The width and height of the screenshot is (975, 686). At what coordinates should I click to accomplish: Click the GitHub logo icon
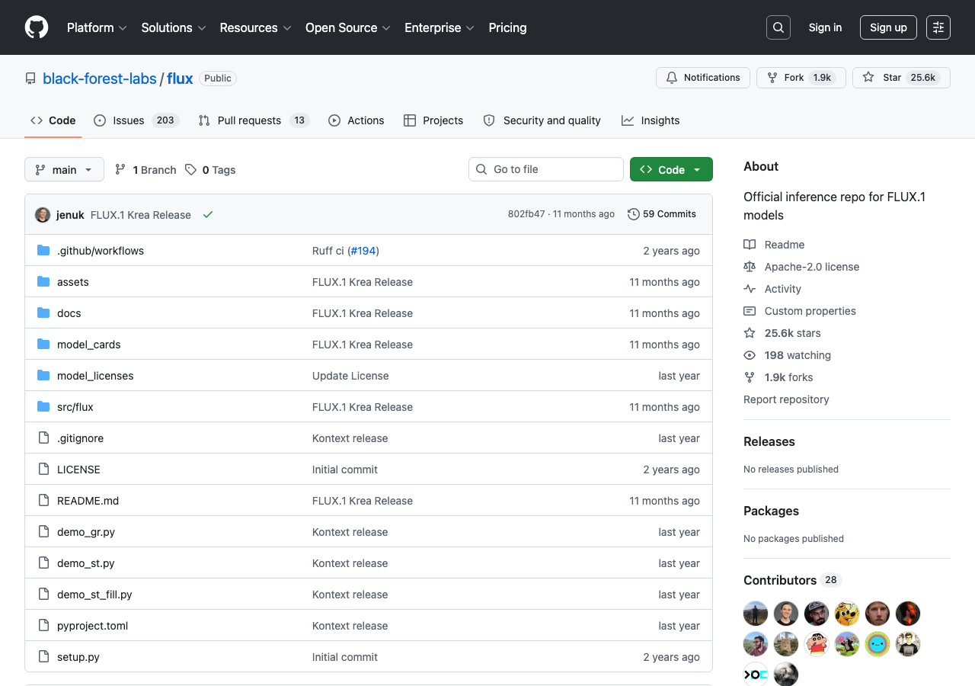[x=37, y=27]
